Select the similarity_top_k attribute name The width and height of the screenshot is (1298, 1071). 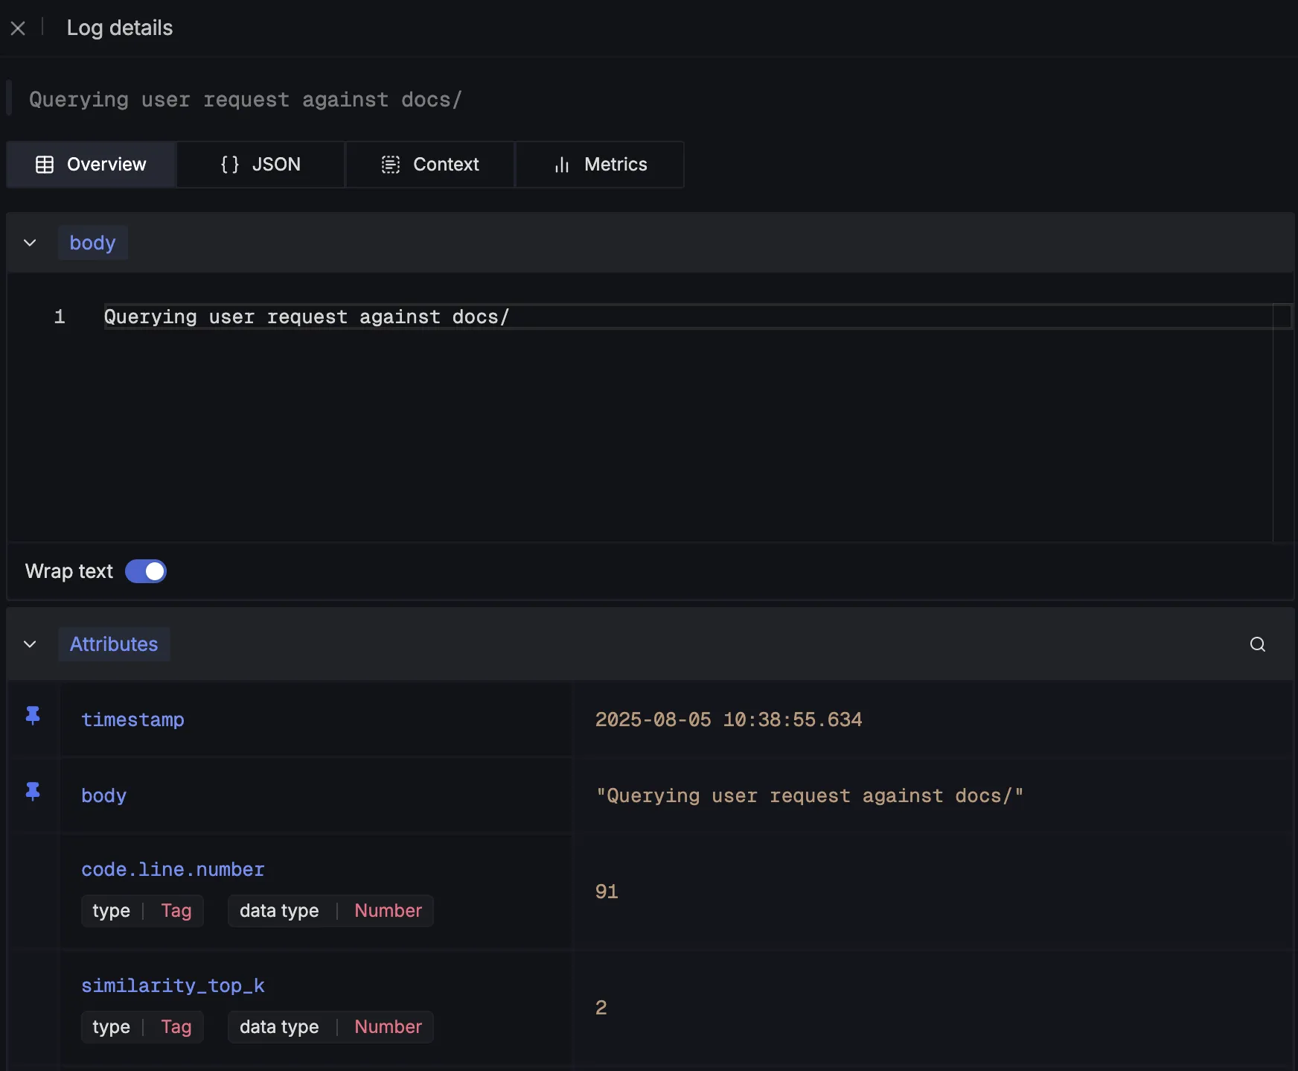[173, 985]
